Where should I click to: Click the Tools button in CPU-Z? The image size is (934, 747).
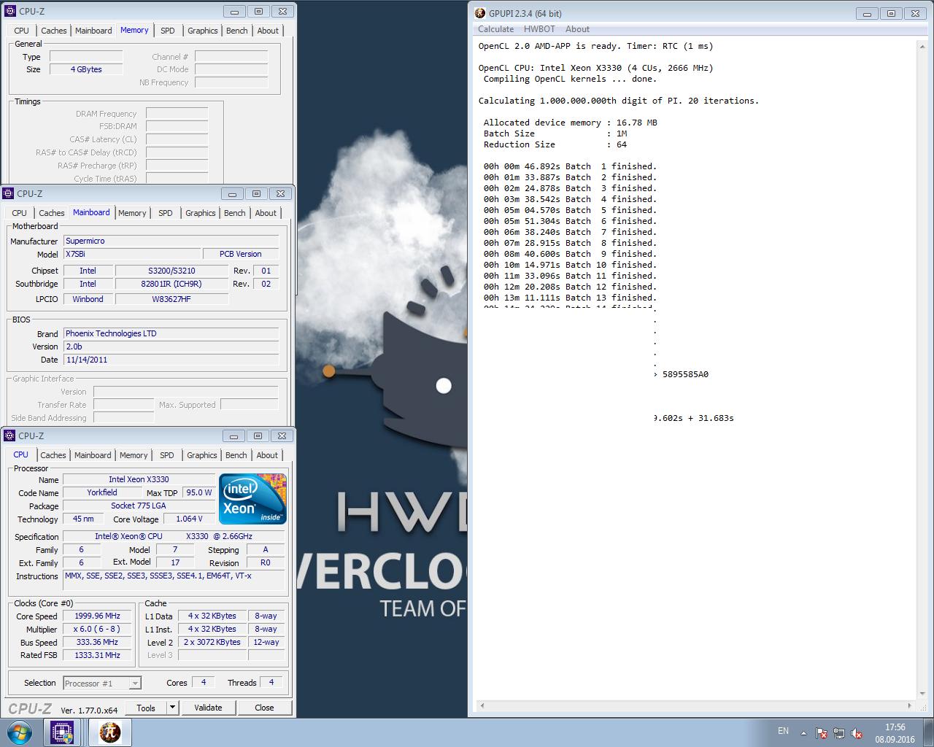tap(146, 708)
